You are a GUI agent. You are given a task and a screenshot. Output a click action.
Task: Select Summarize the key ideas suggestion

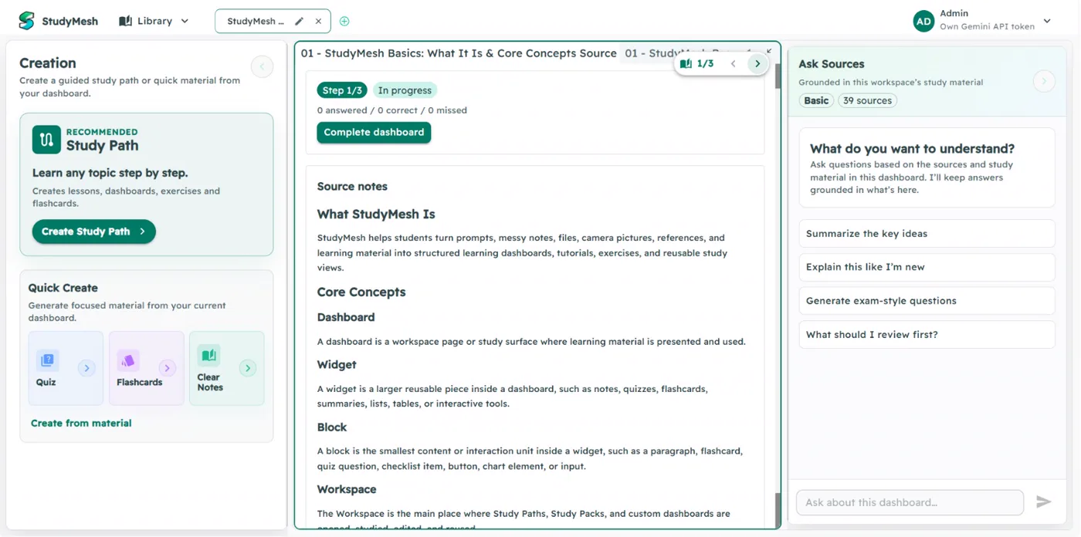927,234
